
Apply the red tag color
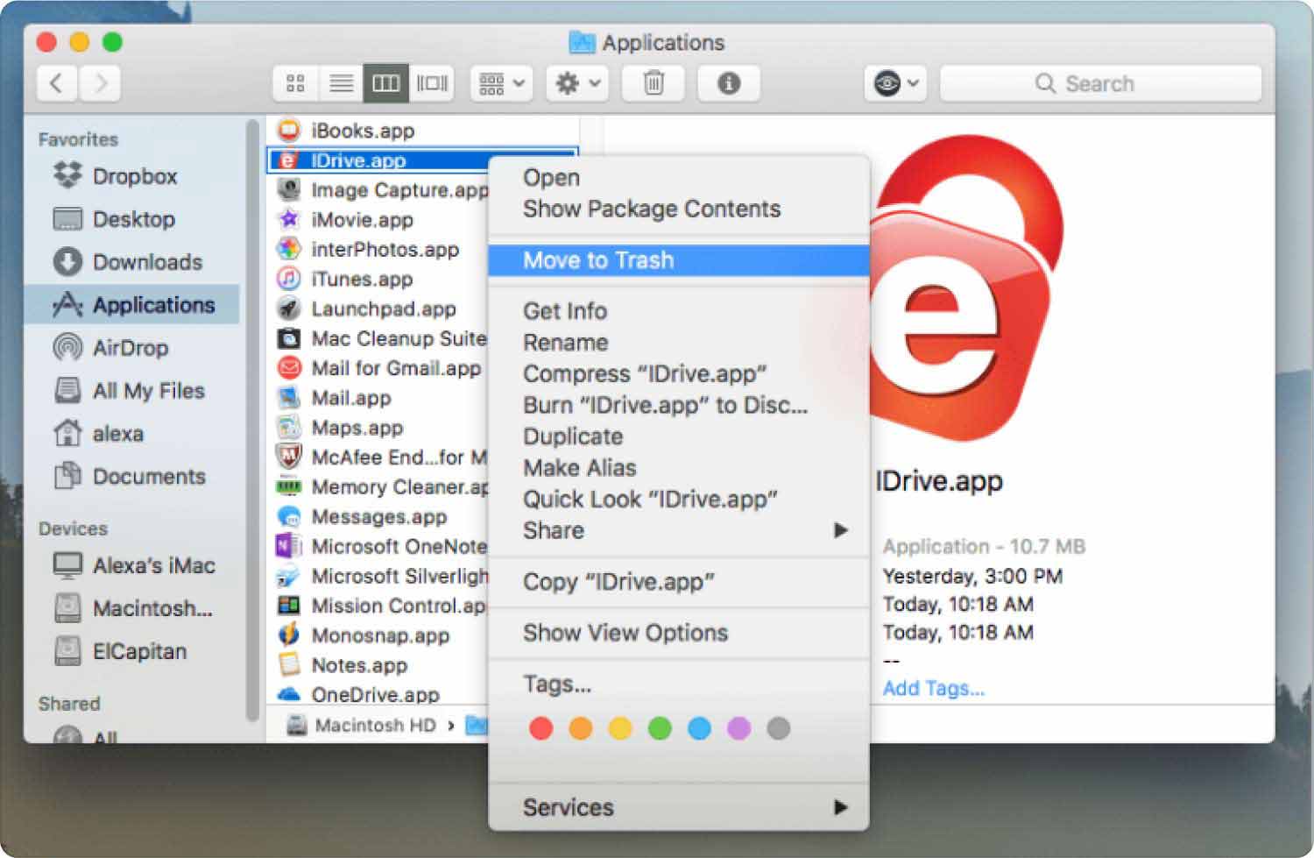[x=541, y=728]
